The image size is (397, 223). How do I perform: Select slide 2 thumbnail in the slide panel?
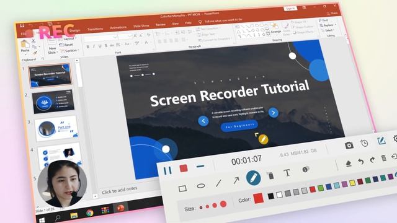pos(53,102)
